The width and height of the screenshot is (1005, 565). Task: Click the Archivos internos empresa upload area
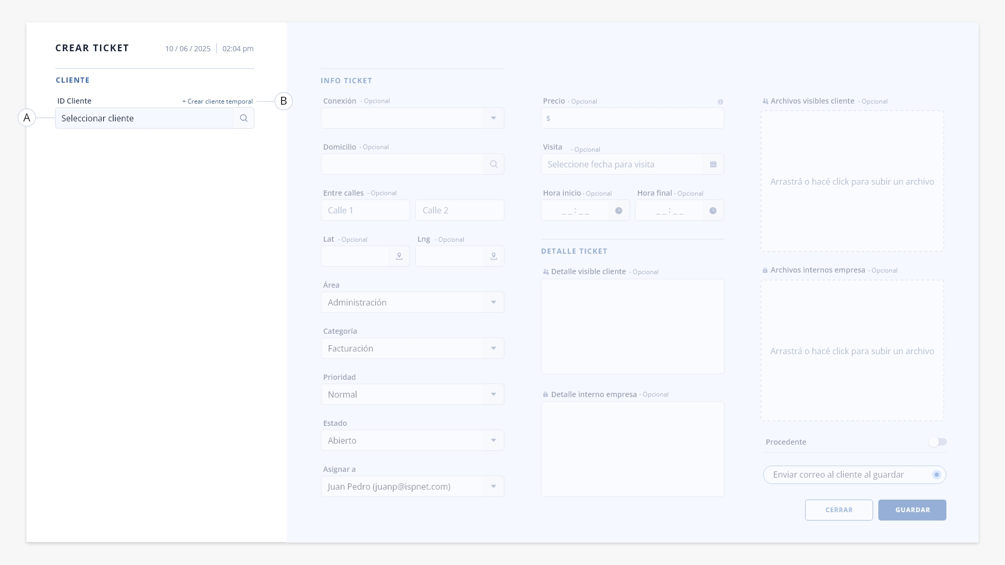(852, 351)
